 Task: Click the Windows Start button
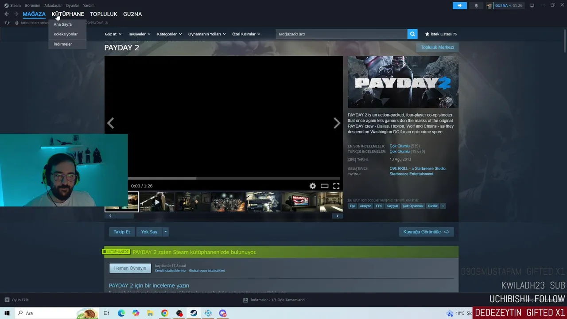pyautogui.click(x=7, y=313)
